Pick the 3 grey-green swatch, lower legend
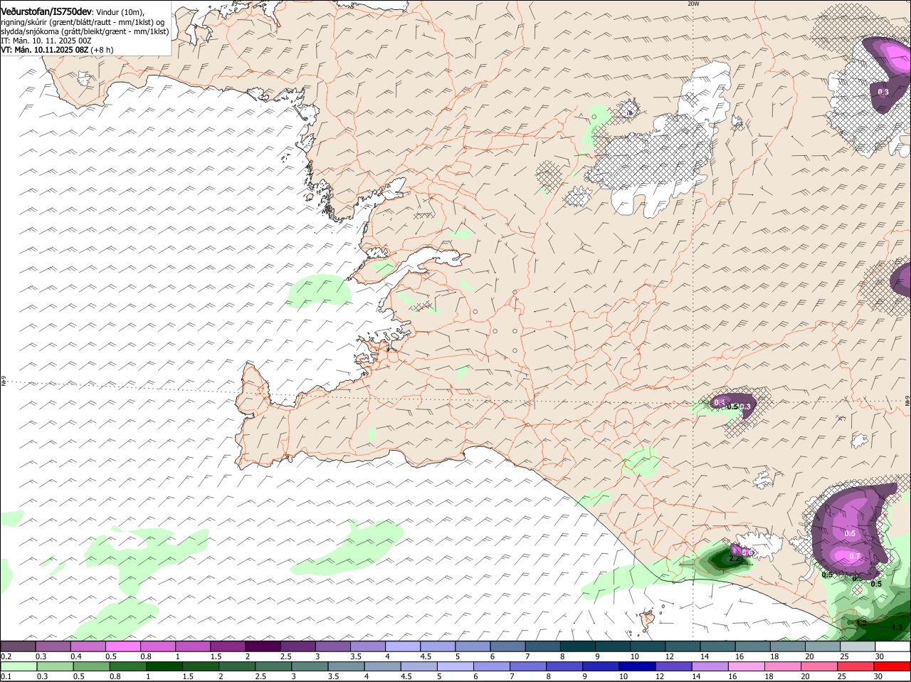This screenshot has height=682, width=911. [x=309, y=666]
